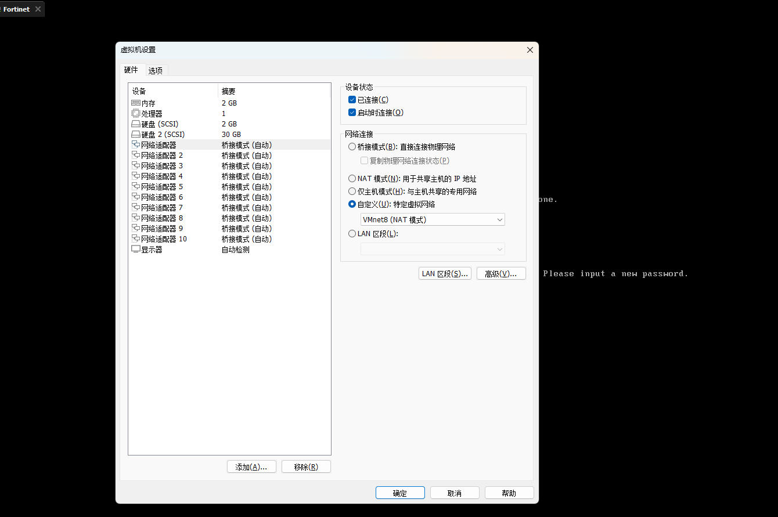Click the Fortinet VM tab

pos(17,9)
